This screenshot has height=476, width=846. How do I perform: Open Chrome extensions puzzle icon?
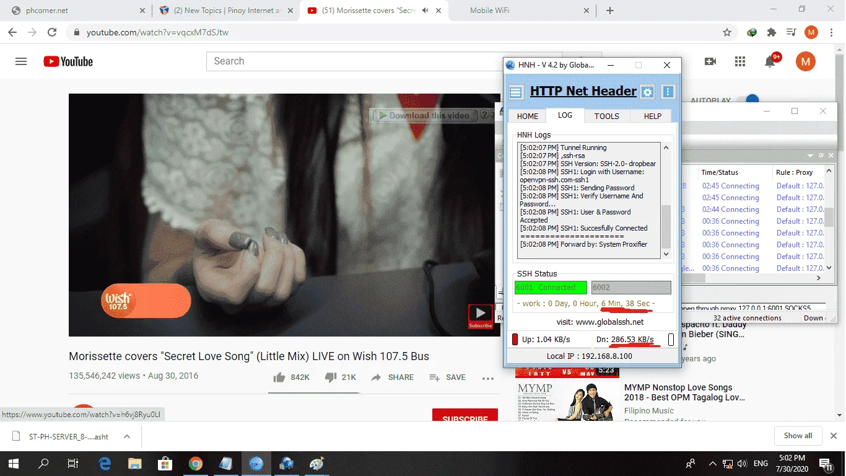click(x=771, y=32)
